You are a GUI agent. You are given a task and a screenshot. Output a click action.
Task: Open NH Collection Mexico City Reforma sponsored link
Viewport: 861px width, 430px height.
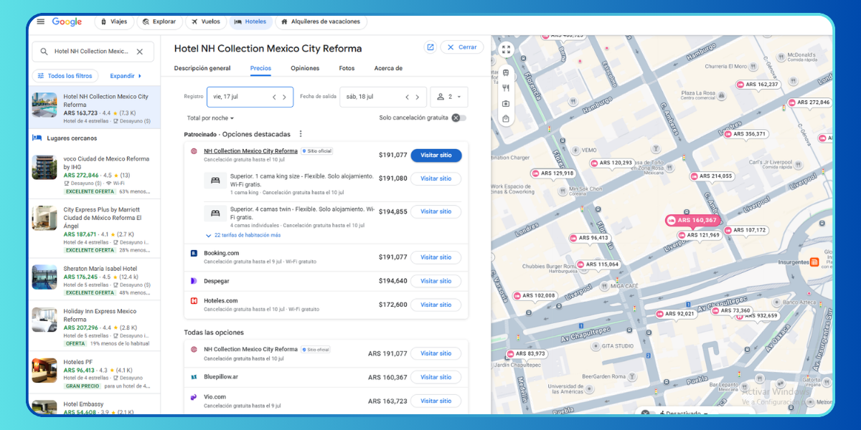pos(250,151)
